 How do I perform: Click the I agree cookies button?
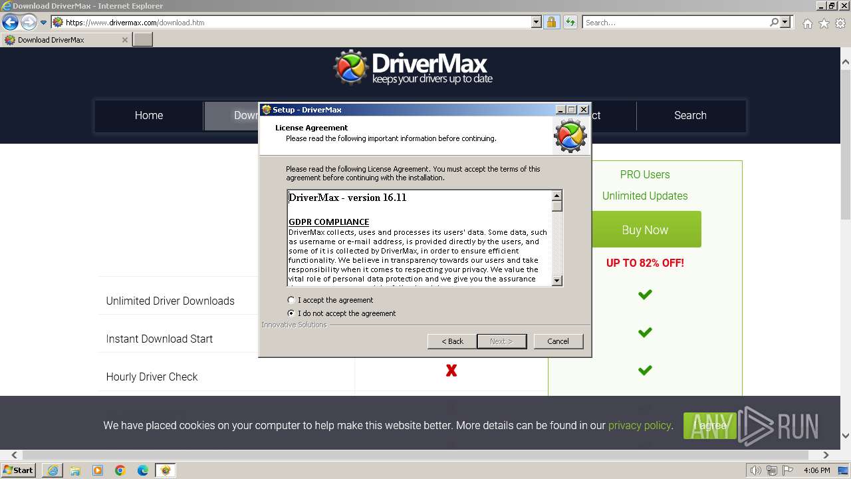pos(709,425)
